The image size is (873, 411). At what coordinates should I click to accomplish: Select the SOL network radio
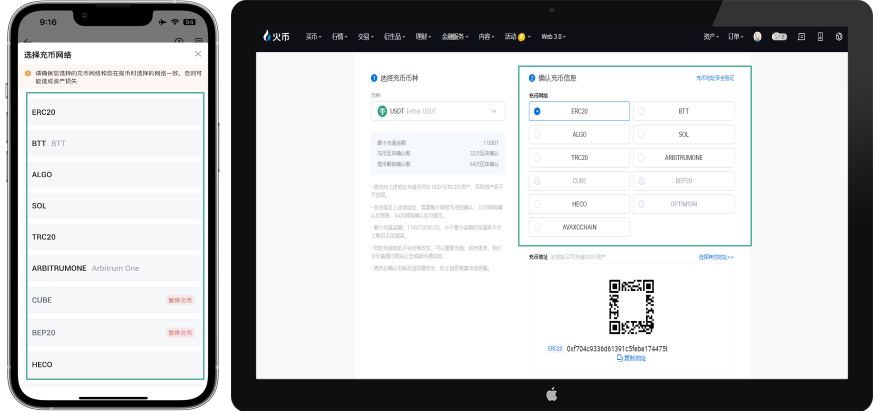click(641, 134)
